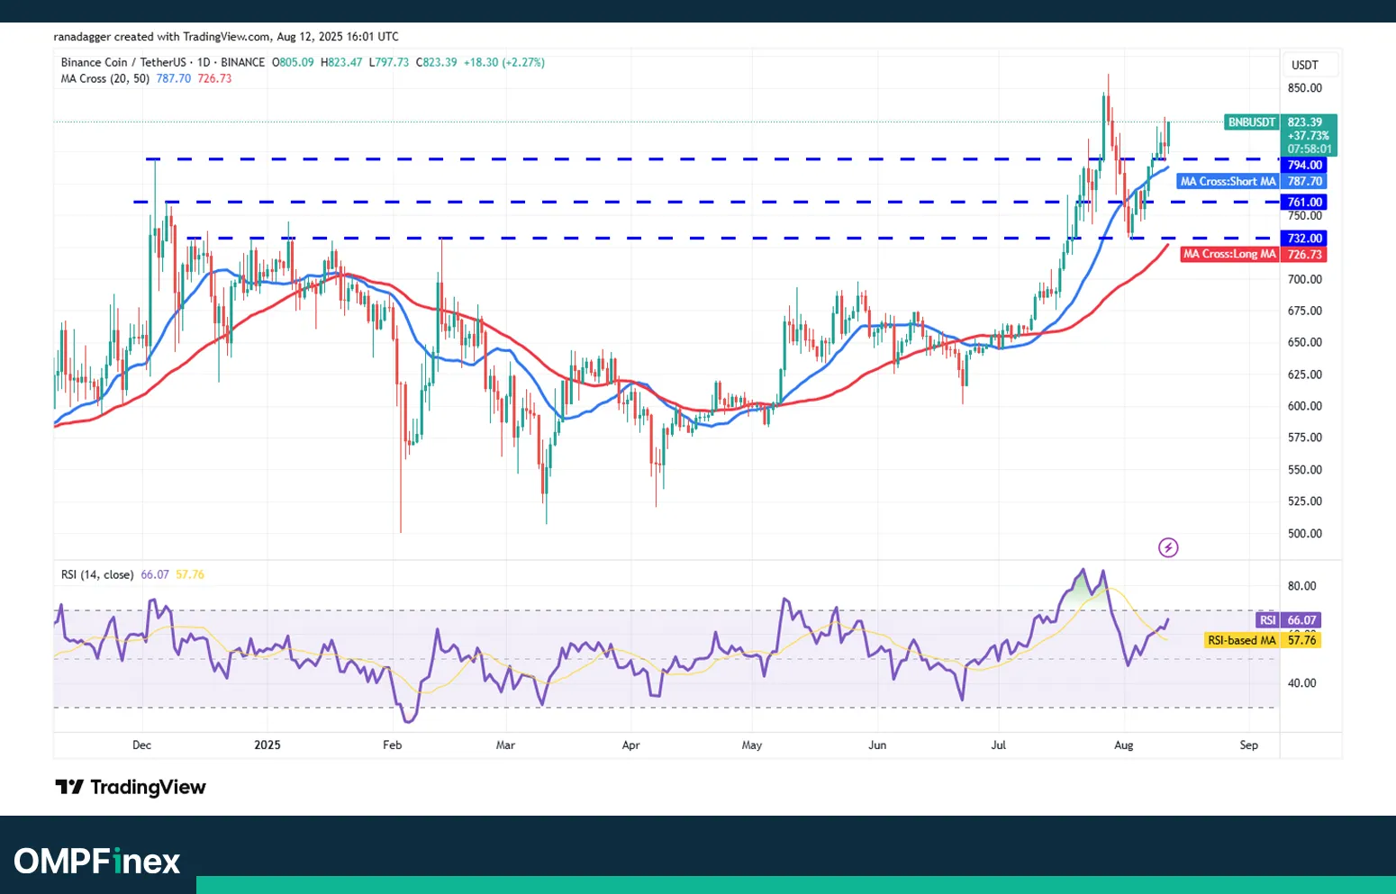The image size is (1396, 894).
Task: Click the Apr time axis label
Action: [x=630, y=745]
